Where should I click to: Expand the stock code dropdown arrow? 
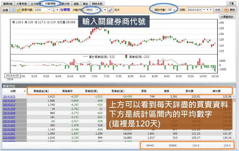pyautogui.click(x=49, y=10)
